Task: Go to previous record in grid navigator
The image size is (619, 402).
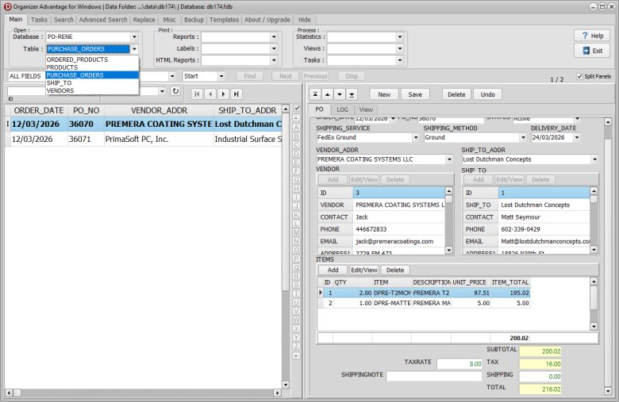Action: point(211,93)
